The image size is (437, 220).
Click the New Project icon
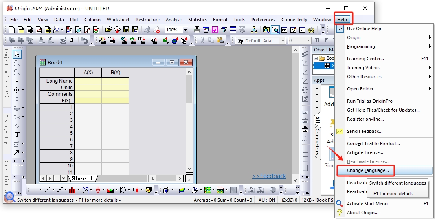pos(12,30)
